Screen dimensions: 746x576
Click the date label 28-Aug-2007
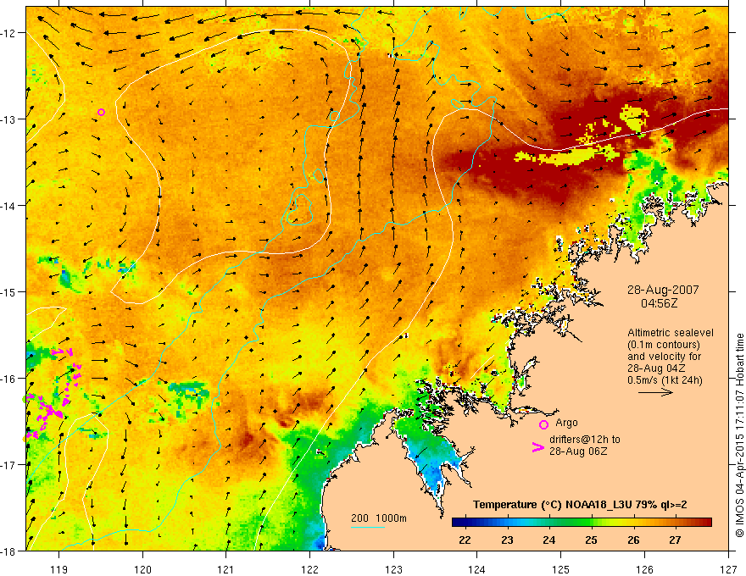tap(663, 290)
